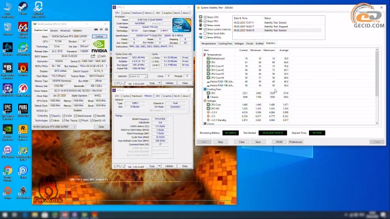This screenshot has width=390, height=219.
Task: Open the This PC desktop icon
Action: pyautogui.click(x=8, y=10)
